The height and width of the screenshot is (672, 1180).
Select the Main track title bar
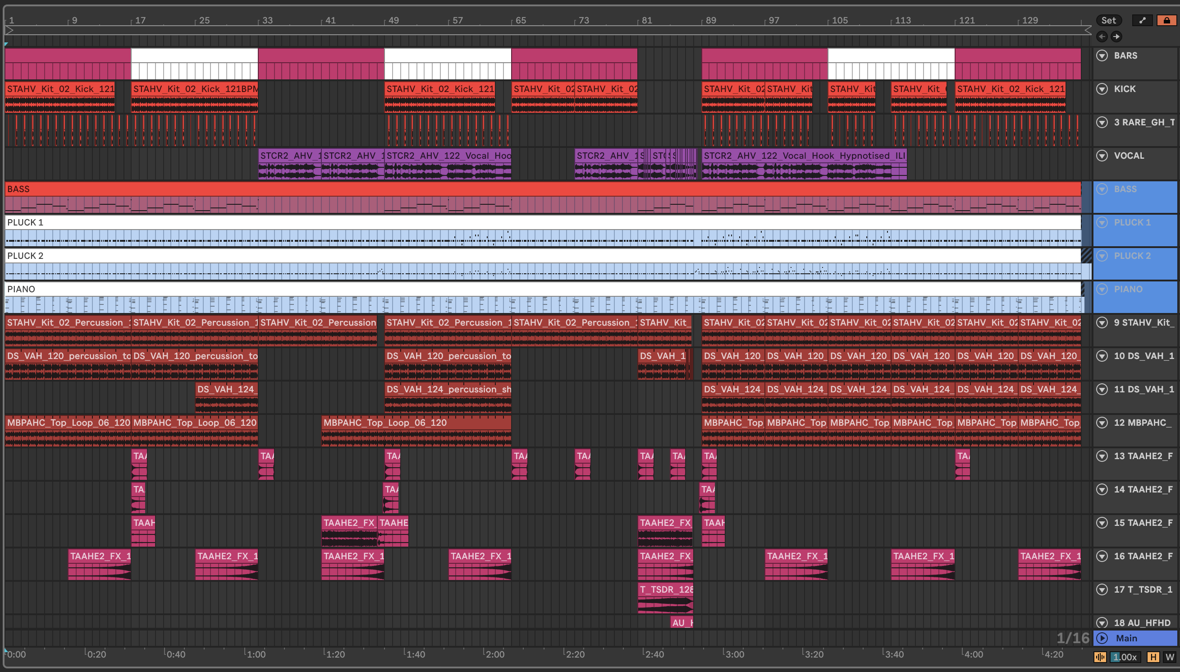click(x=1143, y=638)
